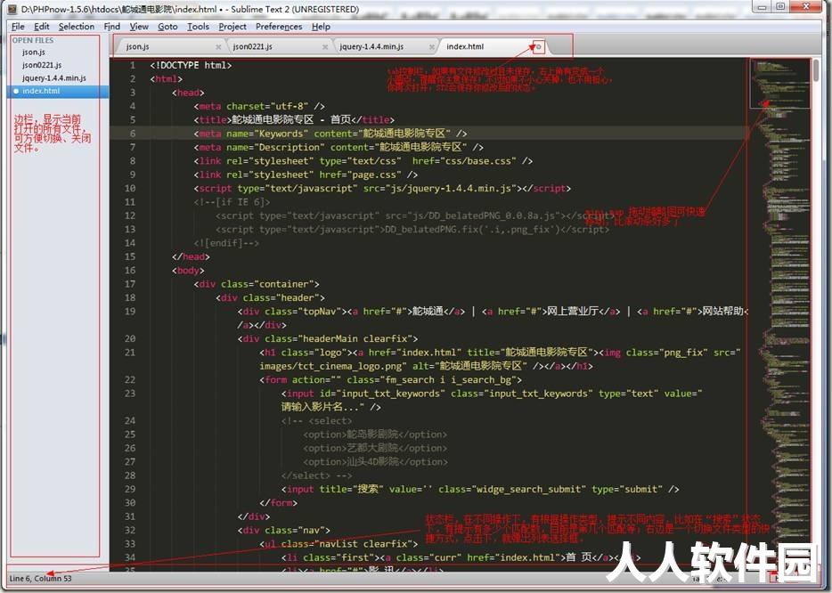Viewport: 832px width, 593px height.
Task: Close the json0221.js tab via its x
Action: pos(325,47)
